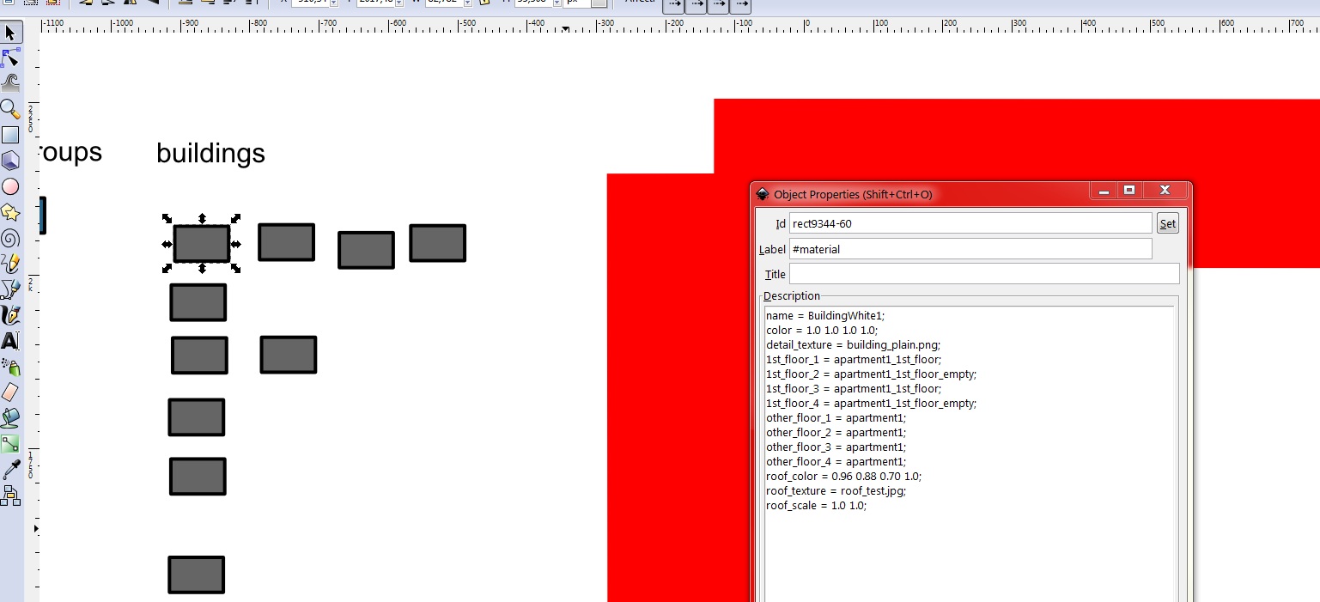
Task: Maximize the Object Properties dialog
Action: pyautogui.click(x=1129, y=191)
